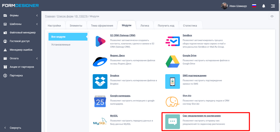
Task: Switch to the Логика tab
Action: (145, 26)
